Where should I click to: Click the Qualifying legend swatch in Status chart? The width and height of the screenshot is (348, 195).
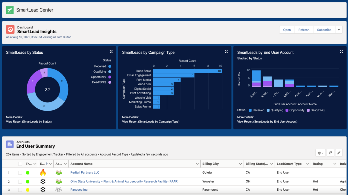click(110, 72)
